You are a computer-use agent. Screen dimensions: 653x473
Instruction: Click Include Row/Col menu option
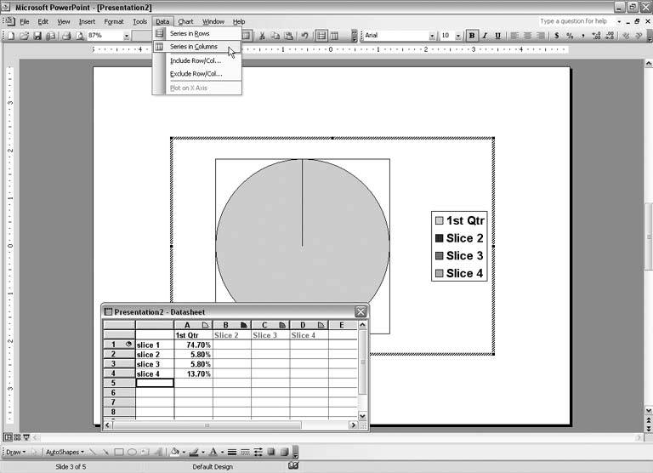[x=195, y=60]
